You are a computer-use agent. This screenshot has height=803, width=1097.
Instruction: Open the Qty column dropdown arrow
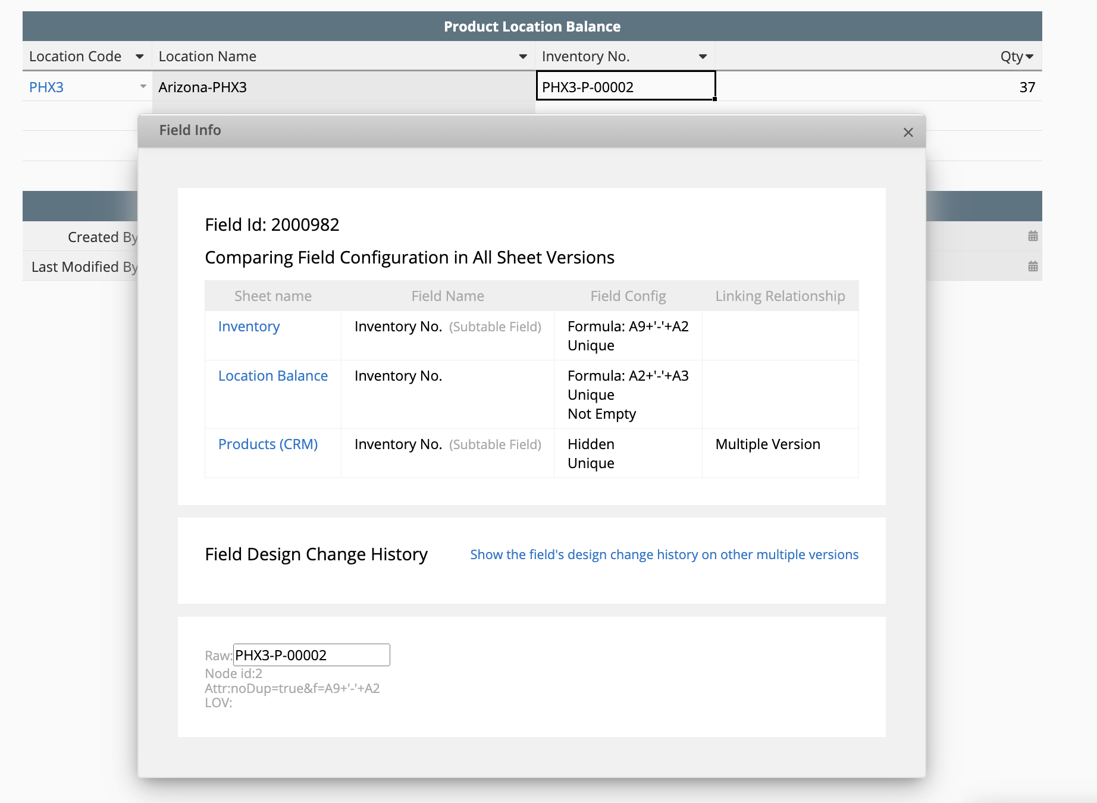pos(1030,57)
